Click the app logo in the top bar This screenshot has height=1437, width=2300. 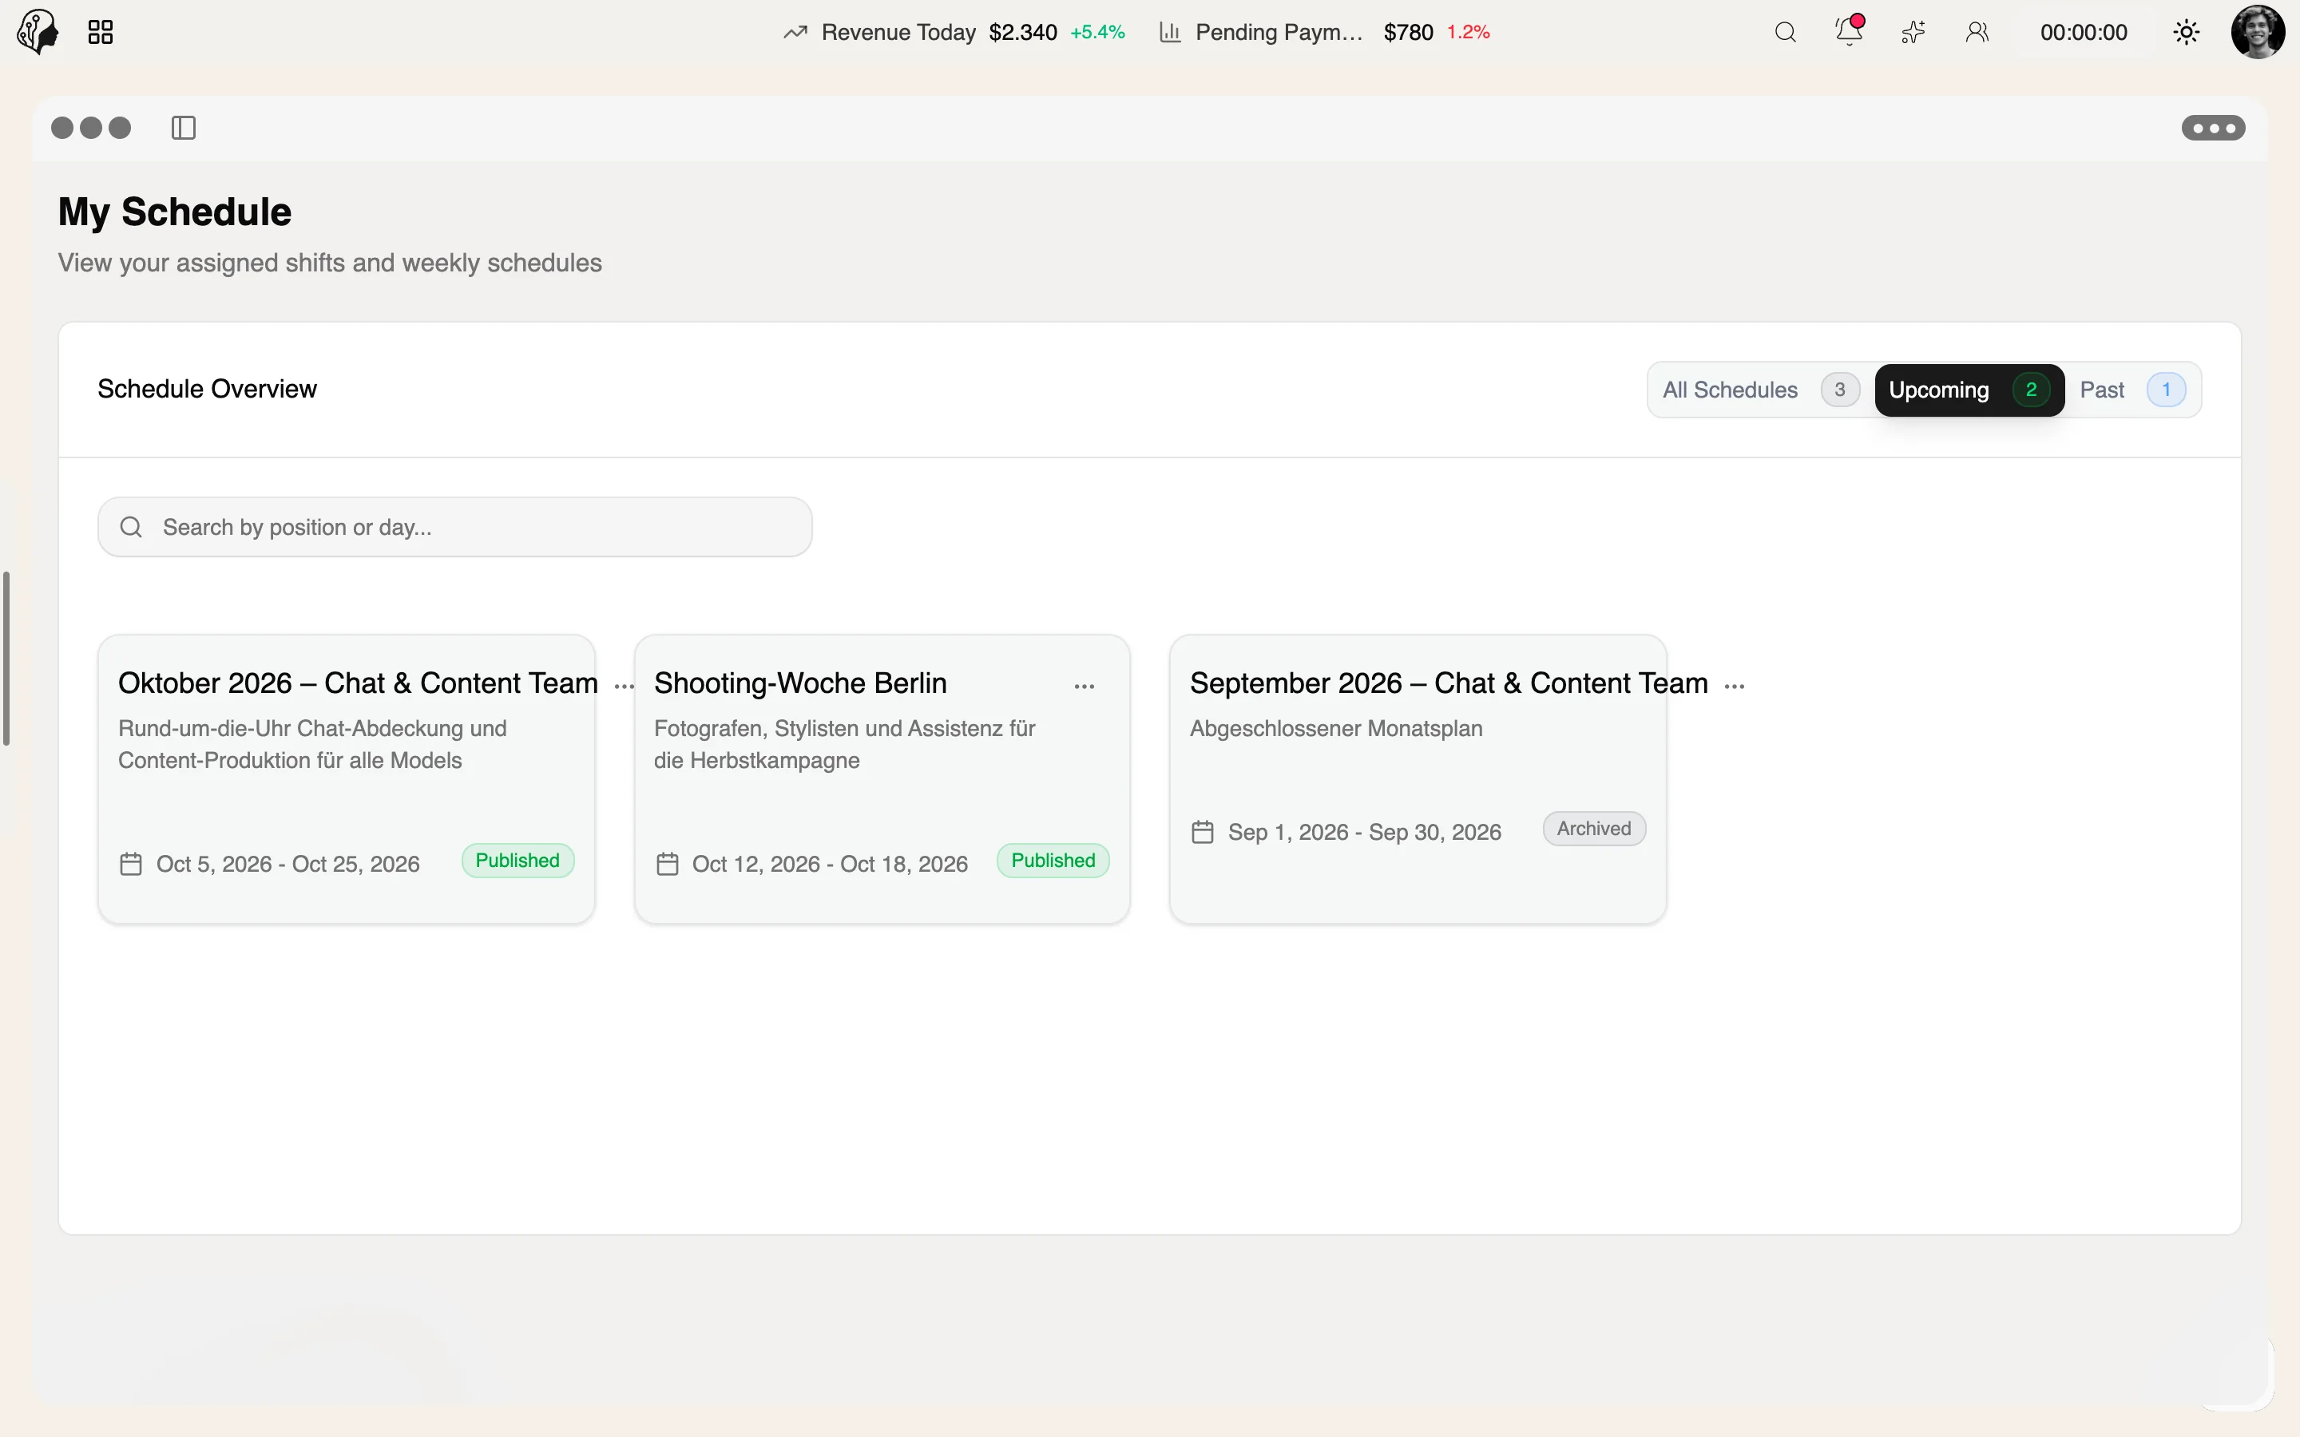click(x=38, y=32)
